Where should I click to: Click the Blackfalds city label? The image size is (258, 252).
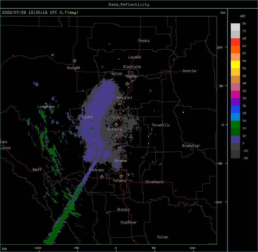pos(132,67)
